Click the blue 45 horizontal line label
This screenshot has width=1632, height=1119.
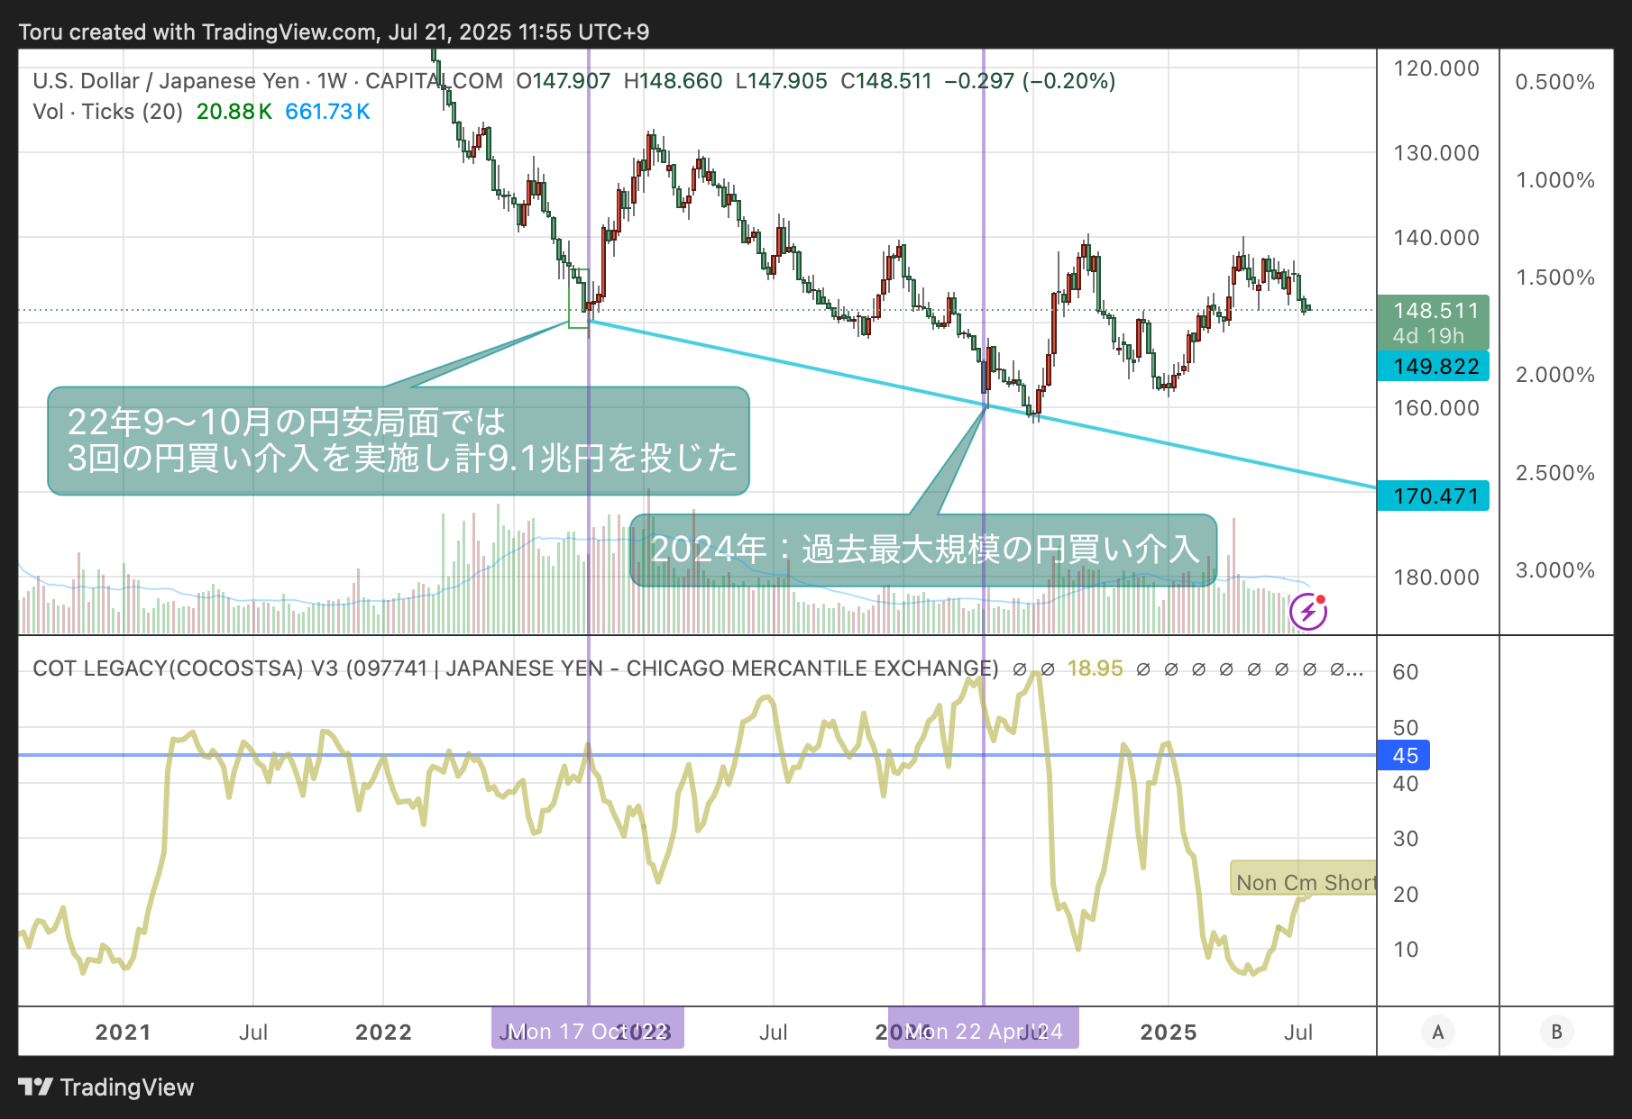point(1404,755)
